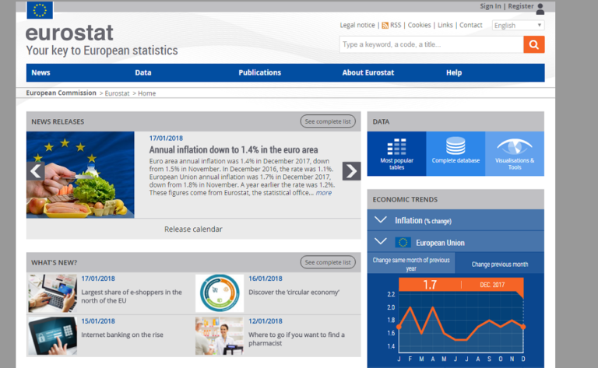
Task: Click European Commission breadcrumb
Action: tap(61, 93)
